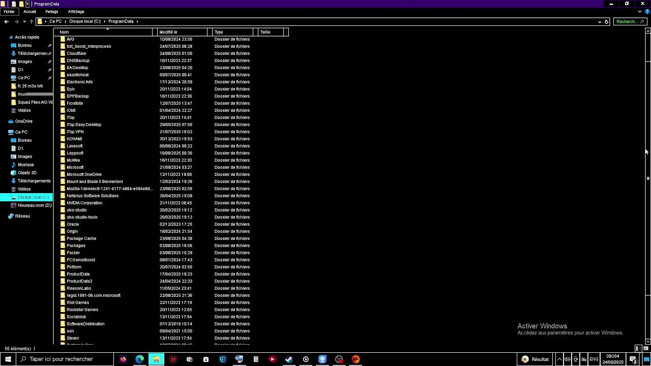Screen dimensions: 651x366
Task: Open the Accueil ribbon tab
Action: 29,11
